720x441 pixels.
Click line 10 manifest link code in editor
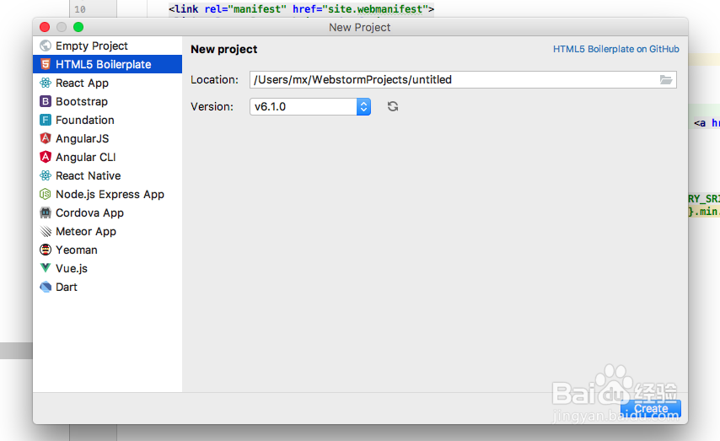tap(301, 8)
